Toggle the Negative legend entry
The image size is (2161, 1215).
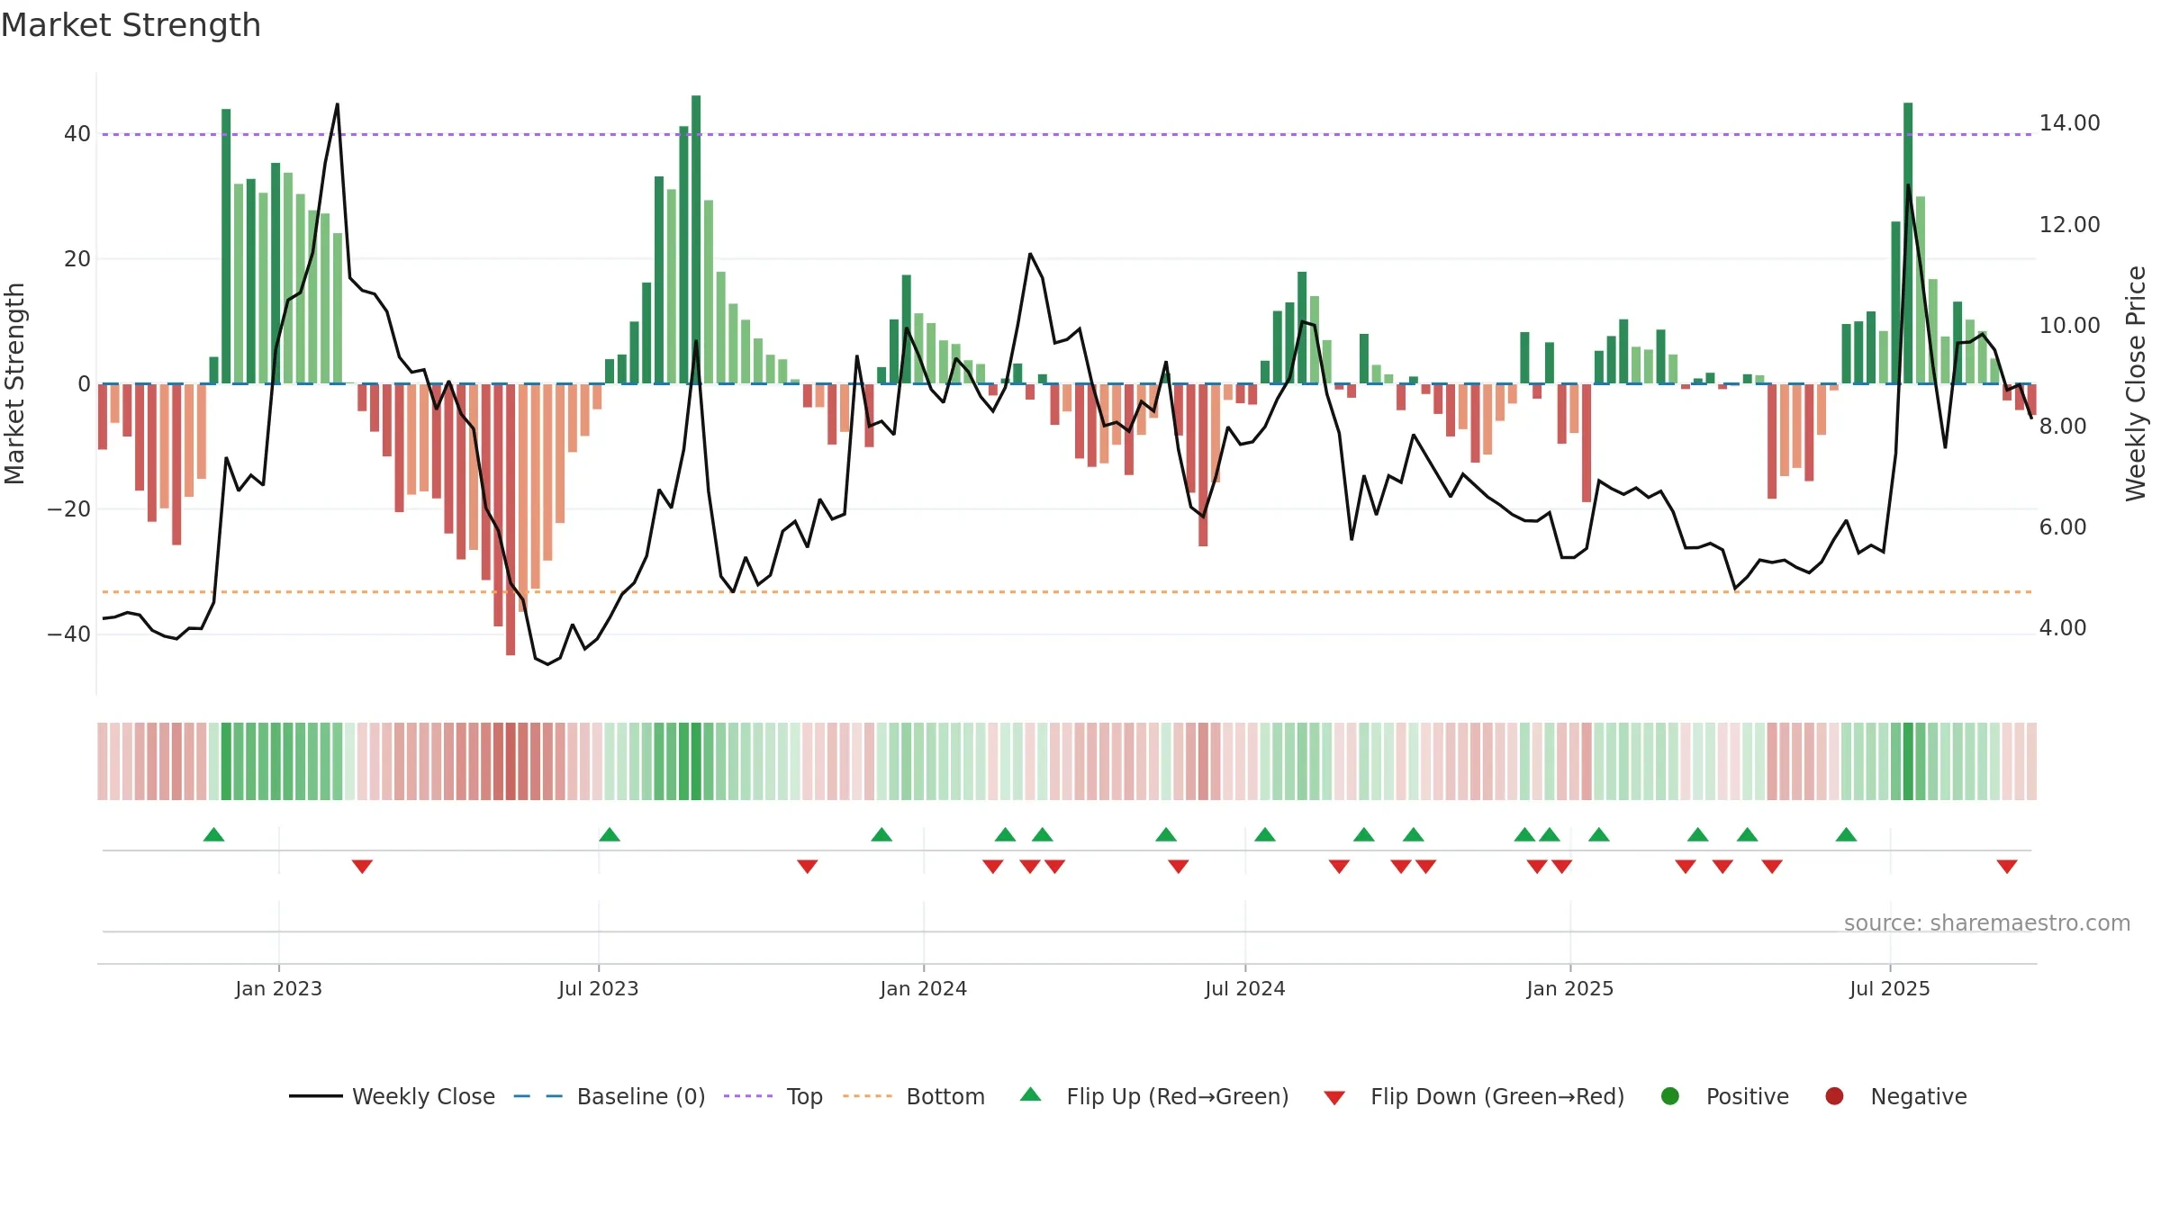coord(1895,1096)
